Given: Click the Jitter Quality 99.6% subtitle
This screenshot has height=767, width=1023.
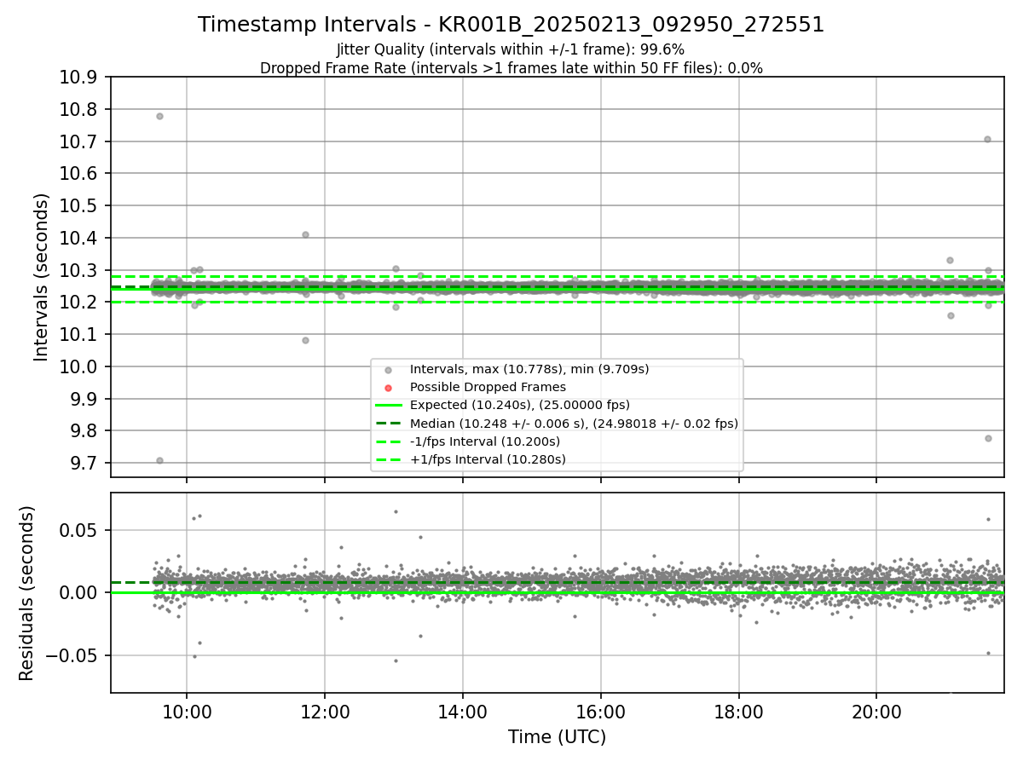Looking at the screenshot, I should click(511, 49).
